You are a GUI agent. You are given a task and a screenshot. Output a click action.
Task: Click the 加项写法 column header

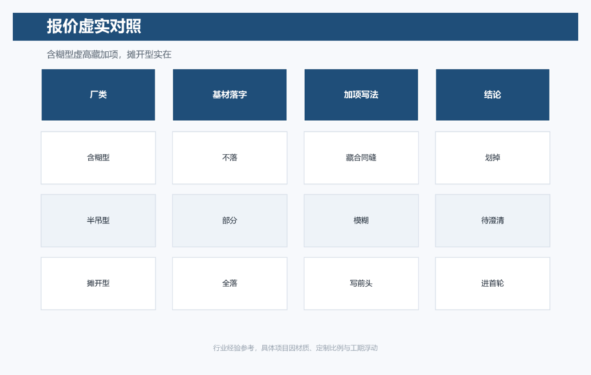tap(361, 95)
